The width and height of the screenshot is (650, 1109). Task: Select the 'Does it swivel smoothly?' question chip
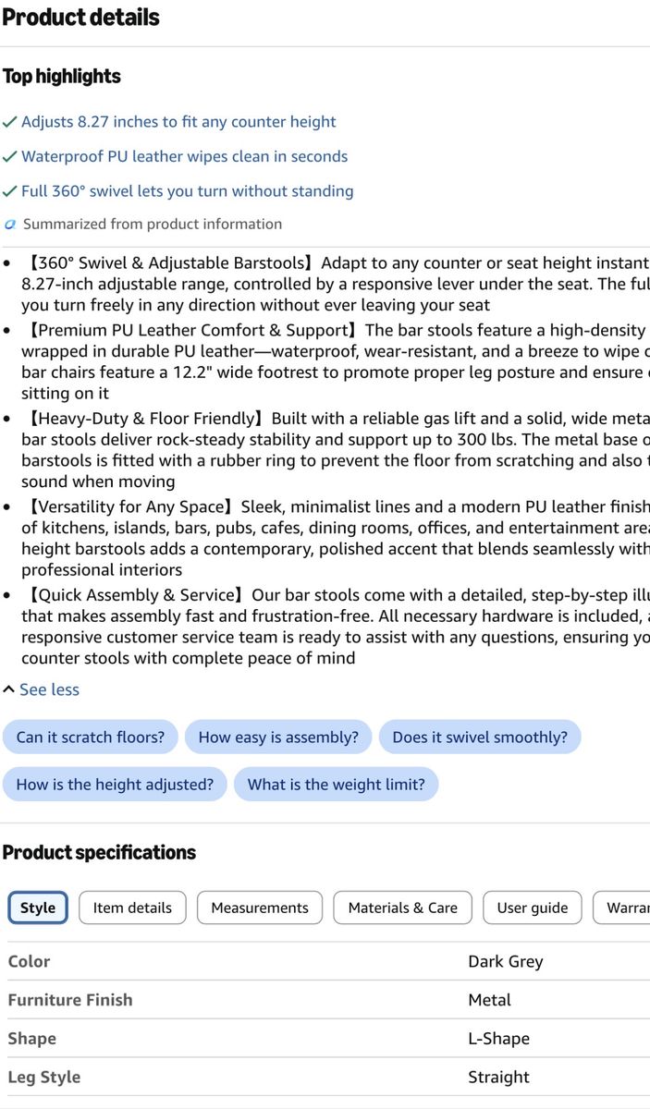480,737
